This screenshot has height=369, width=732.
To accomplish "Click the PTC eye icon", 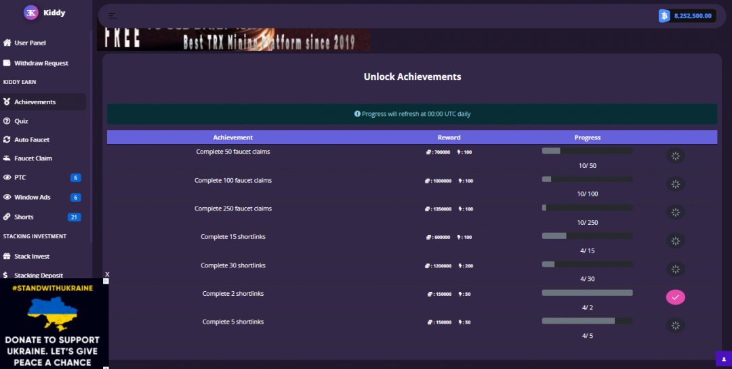I will coord(7,177).
